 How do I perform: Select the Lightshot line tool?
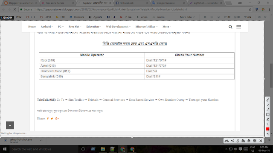[268, 105]
